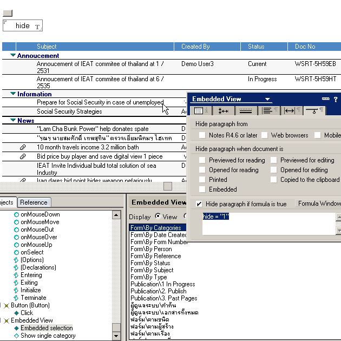Select the Exiting event
The image size is (341, 341).
[29, 283]
